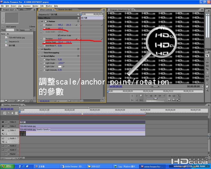Collapse the Bevel Alpha effect
Screen dimensions: 211x169
(x=39, y=56)
